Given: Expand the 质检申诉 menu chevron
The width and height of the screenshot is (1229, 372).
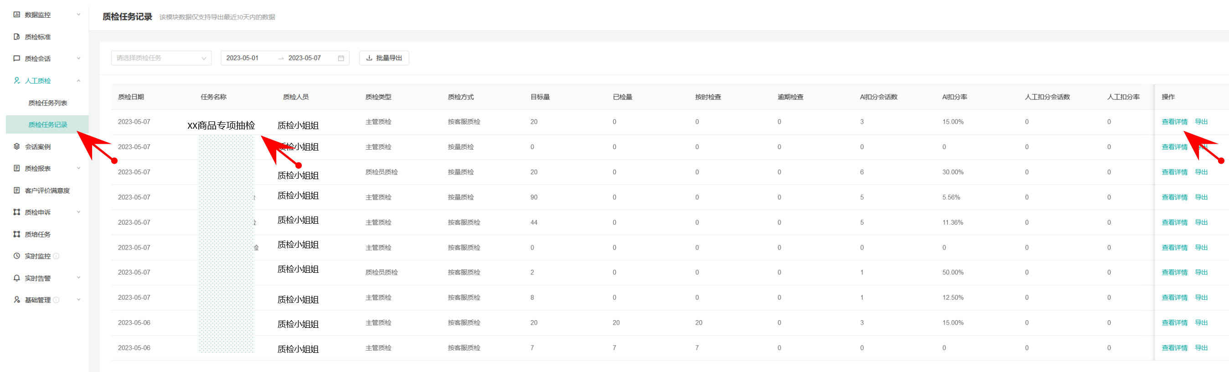Looking at the screenshot, I should (79, 212).
